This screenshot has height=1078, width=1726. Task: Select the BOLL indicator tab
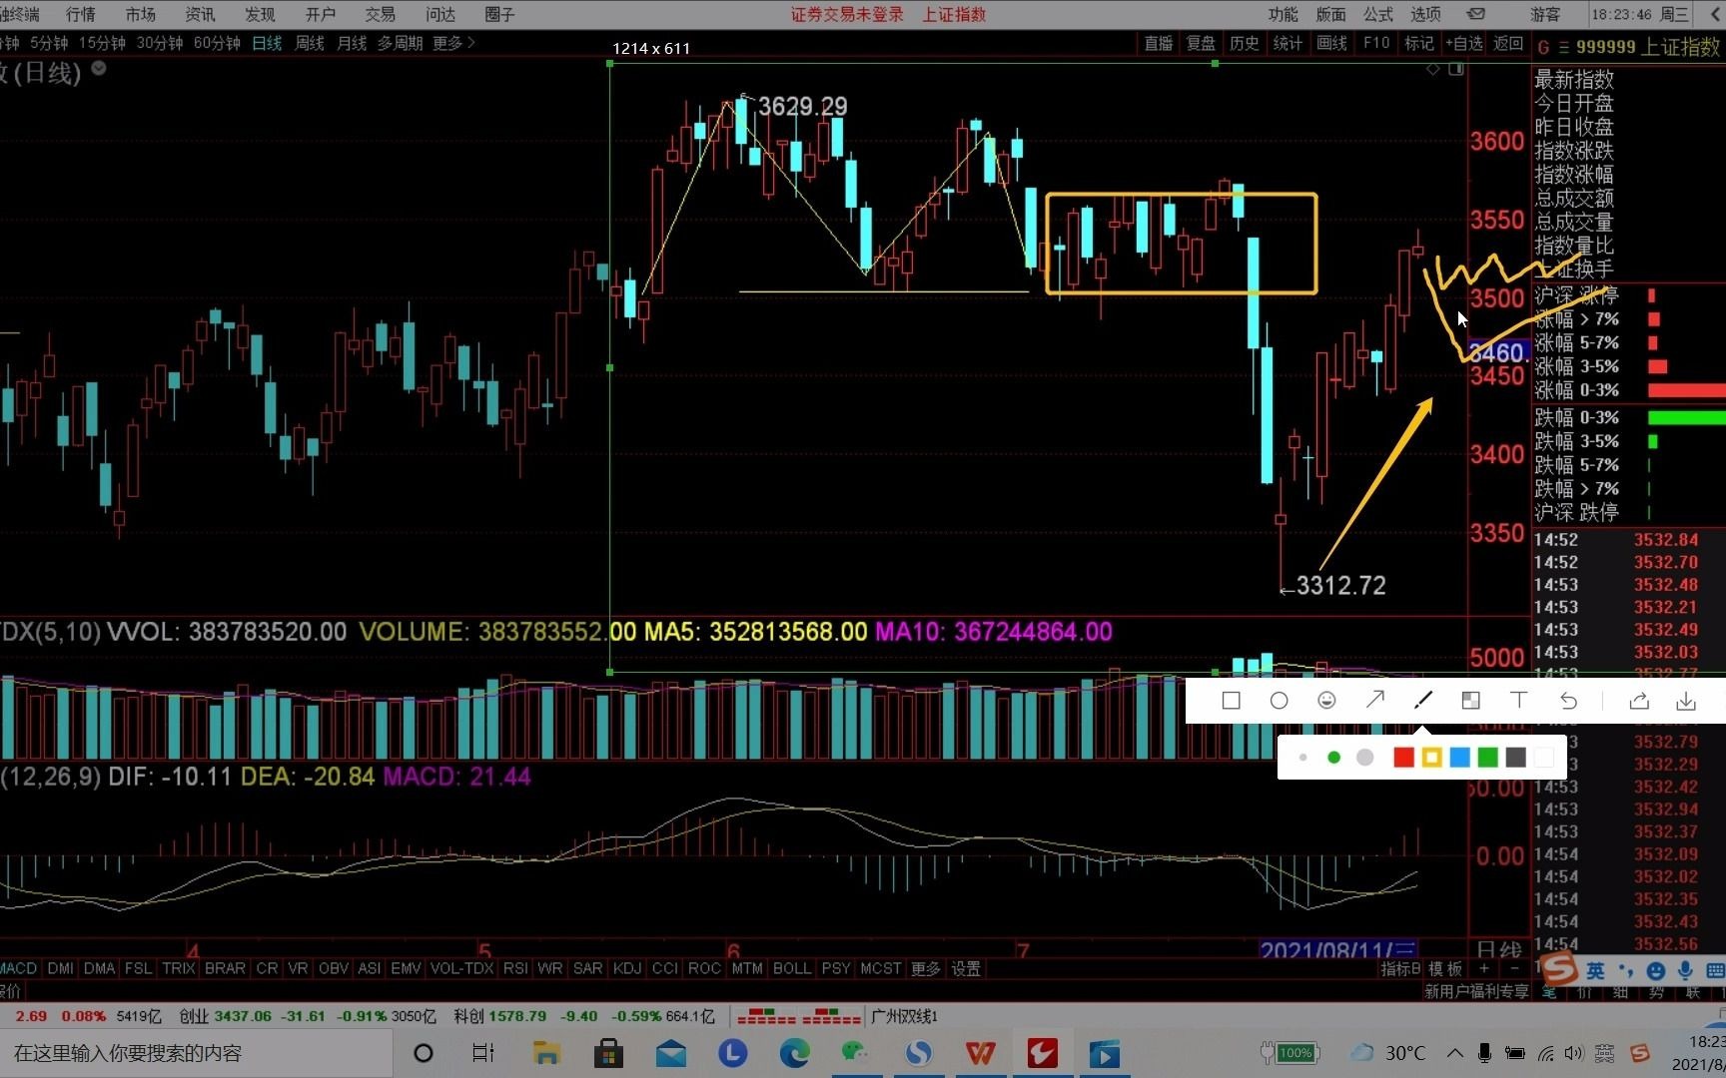792,968
